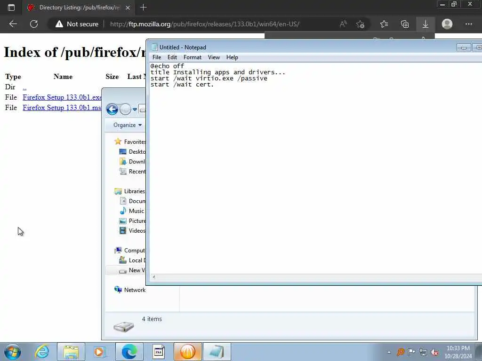Open the Edge Collections icon

pos(405,24)
